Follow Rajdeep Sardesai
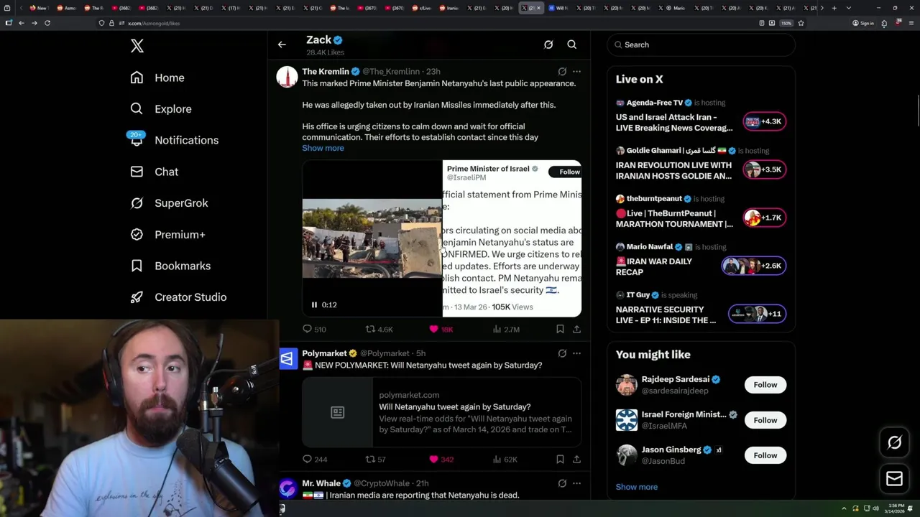Screen dimensions: 920x517 point(765,385)
